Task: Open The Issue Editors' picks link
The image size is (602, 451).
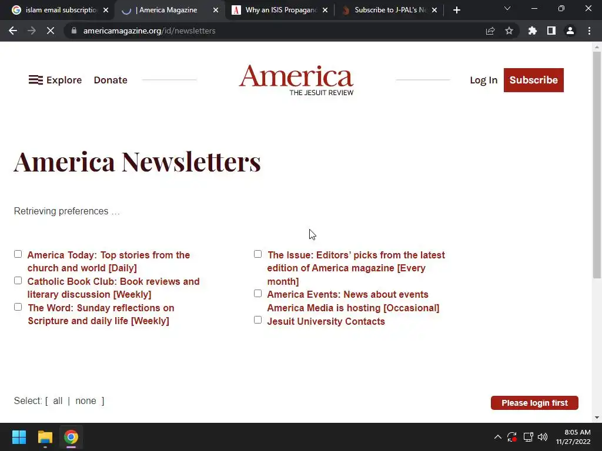Action: [356, 268]
